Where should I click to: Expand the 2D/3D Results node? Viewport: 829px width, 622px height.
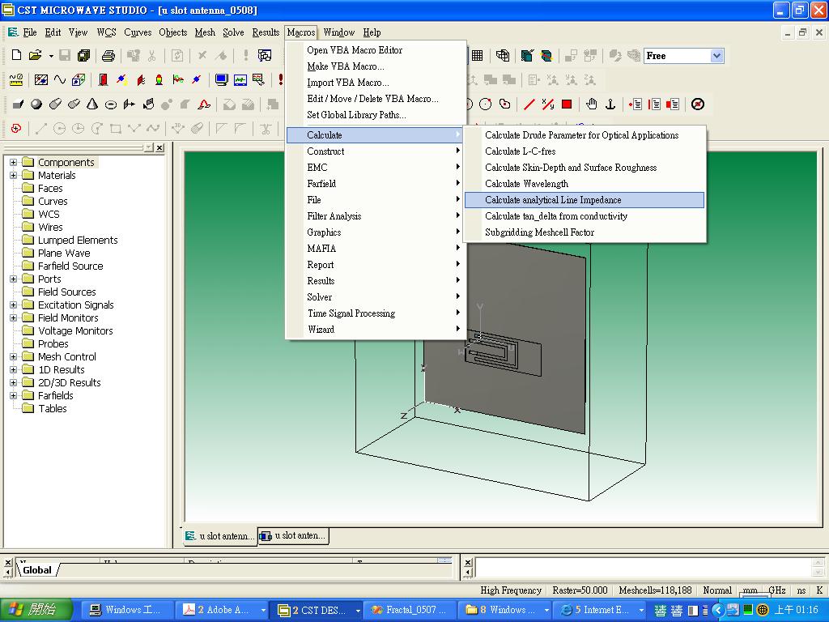click(13, 382)
